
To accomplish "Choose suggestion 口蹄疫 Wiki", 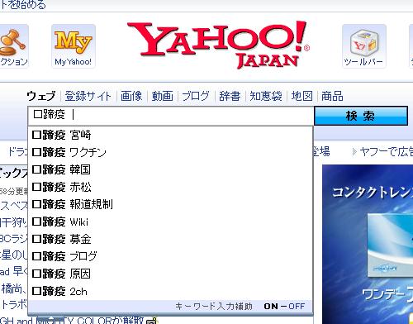I will coord(170,222).
